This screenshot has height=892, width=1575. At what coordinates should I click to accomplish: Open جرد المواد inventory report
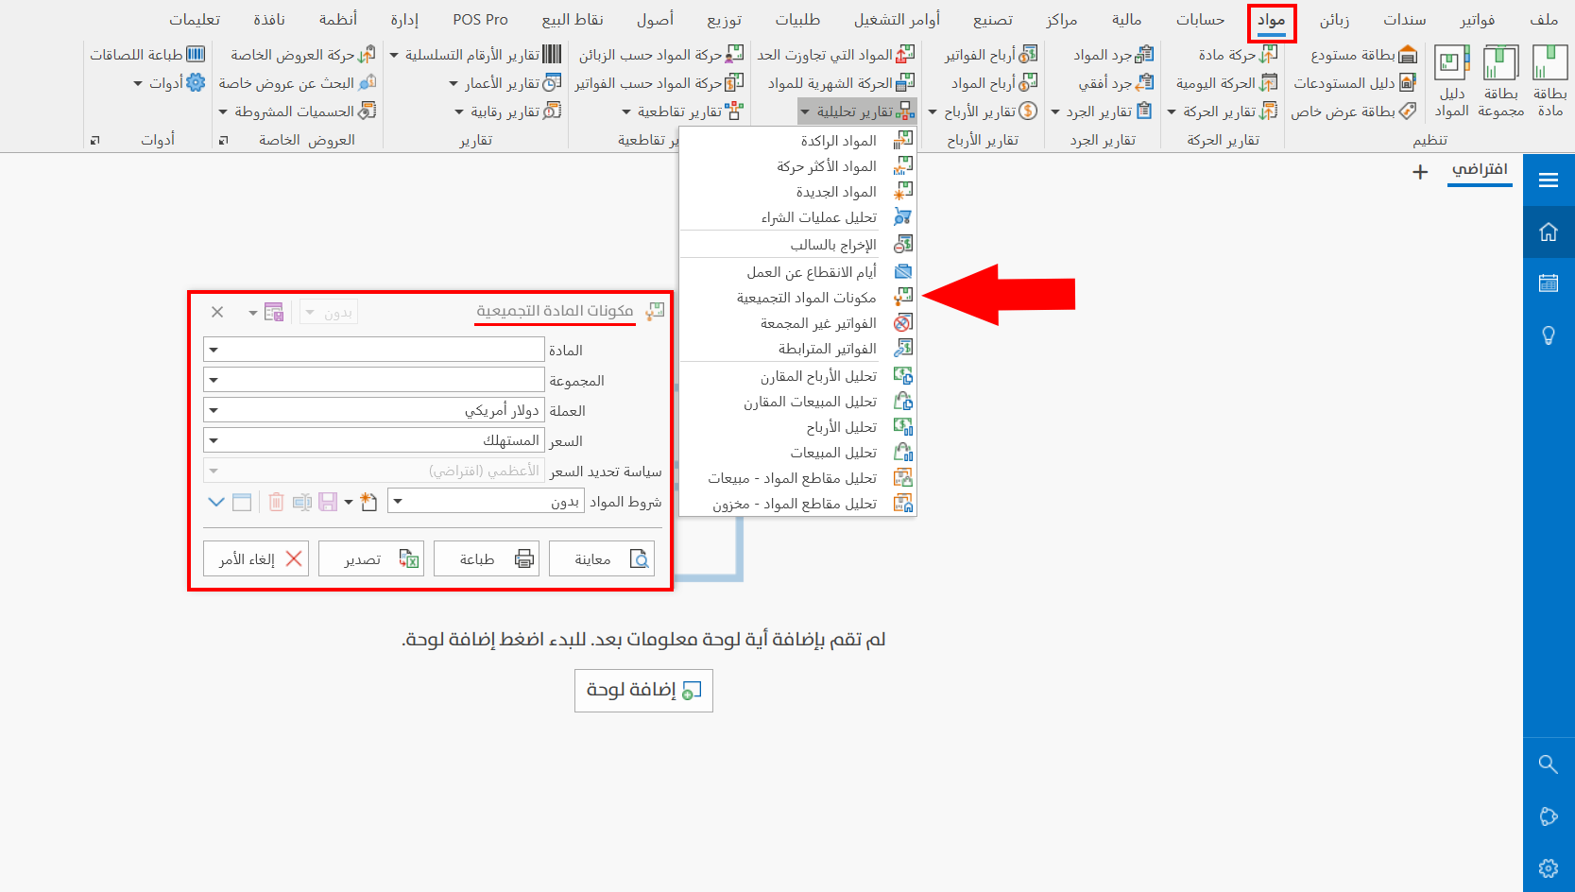pyautogui.click(x=1114, y=55)
